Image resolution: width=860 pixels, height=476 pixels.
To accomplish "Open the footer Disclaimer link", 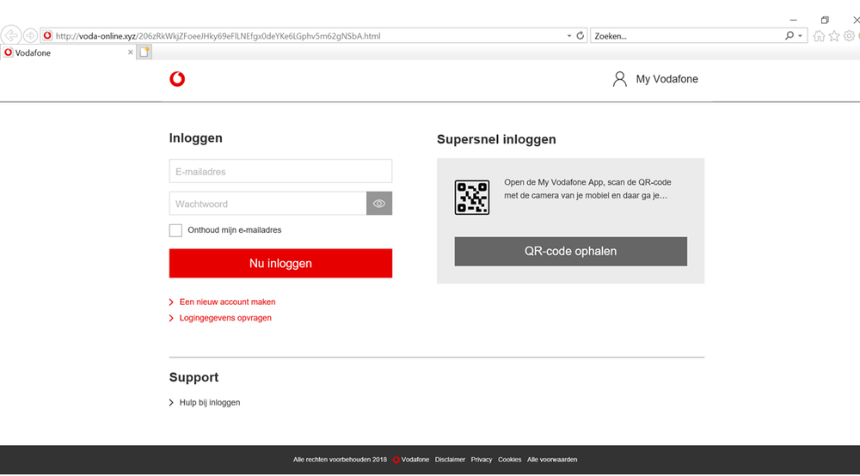I will (x=450, y=460).
